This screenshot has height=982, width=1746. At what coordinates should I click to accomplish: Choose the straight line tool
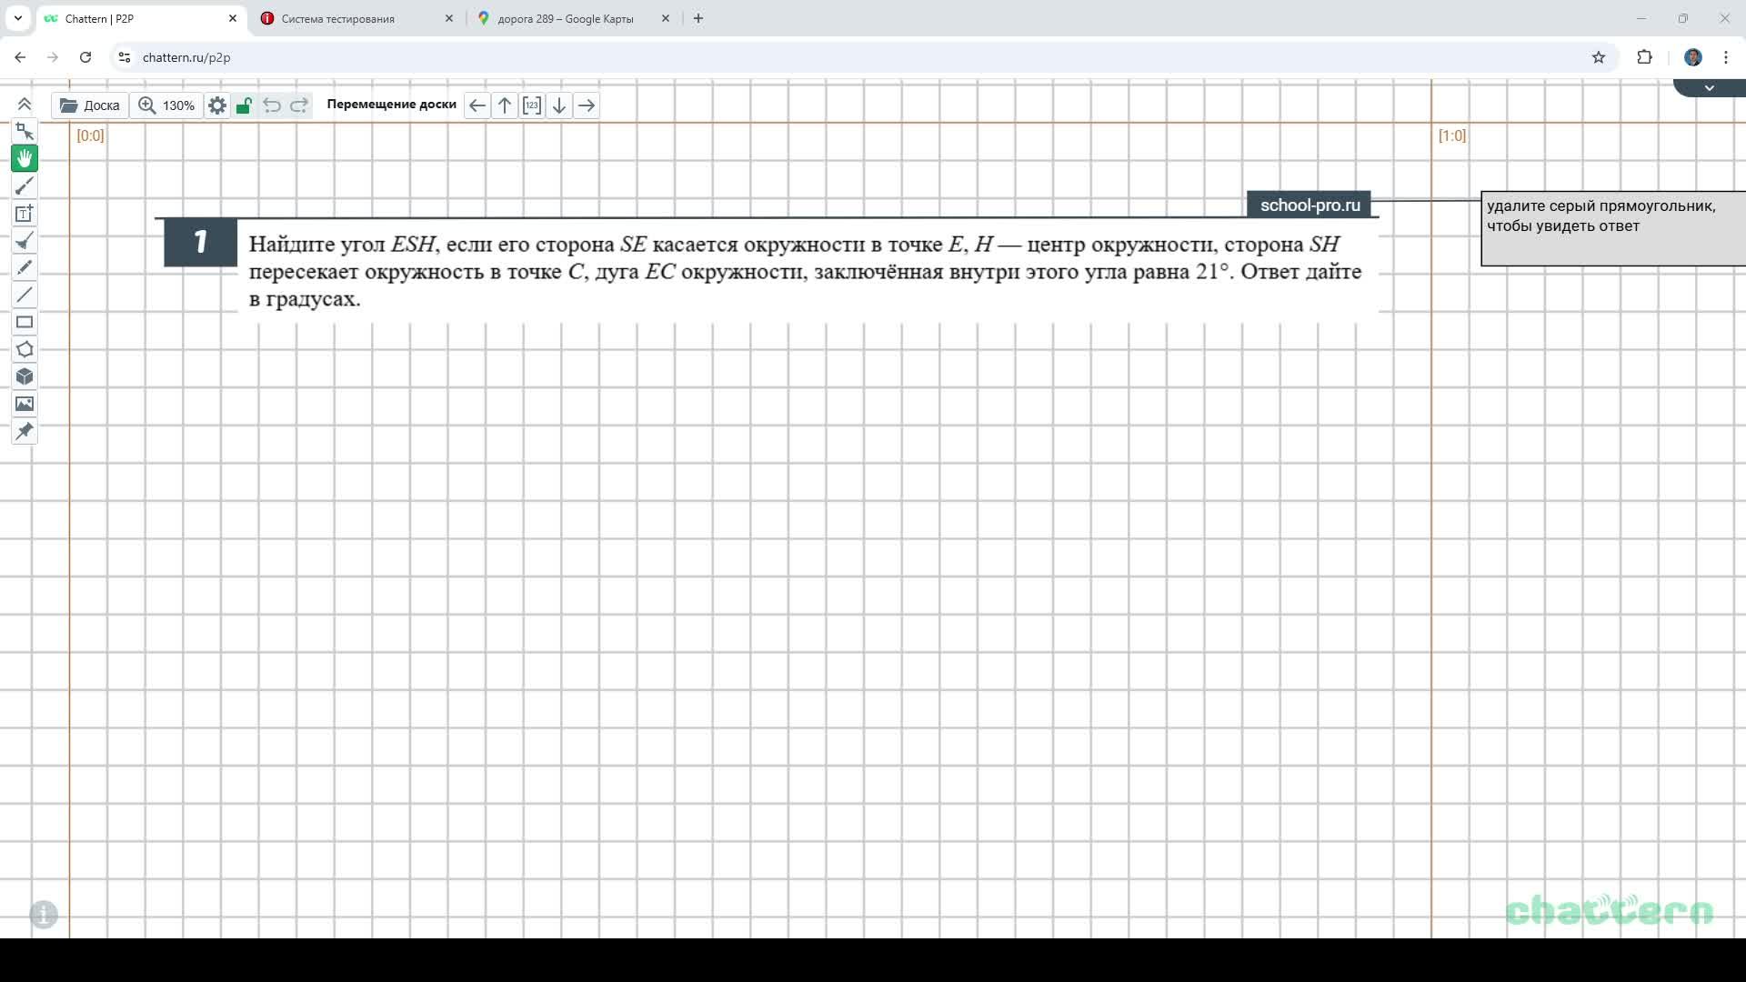(x=25, y=295)
